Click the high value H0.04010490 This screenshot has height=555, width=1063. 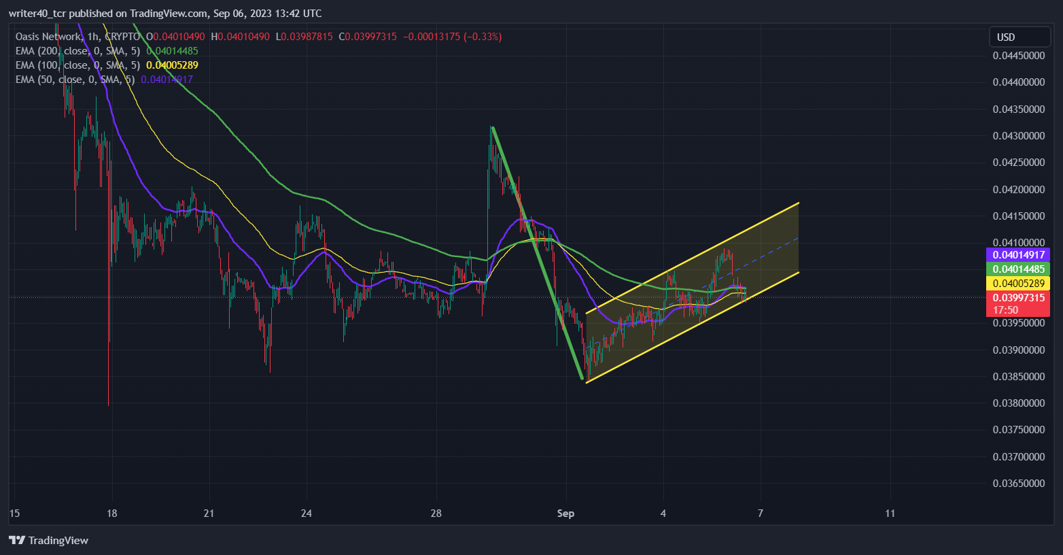240,37
